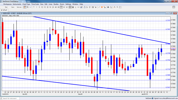Click the Save workspace button
This screenshot has height=100, width=178.
click(13, 7)
